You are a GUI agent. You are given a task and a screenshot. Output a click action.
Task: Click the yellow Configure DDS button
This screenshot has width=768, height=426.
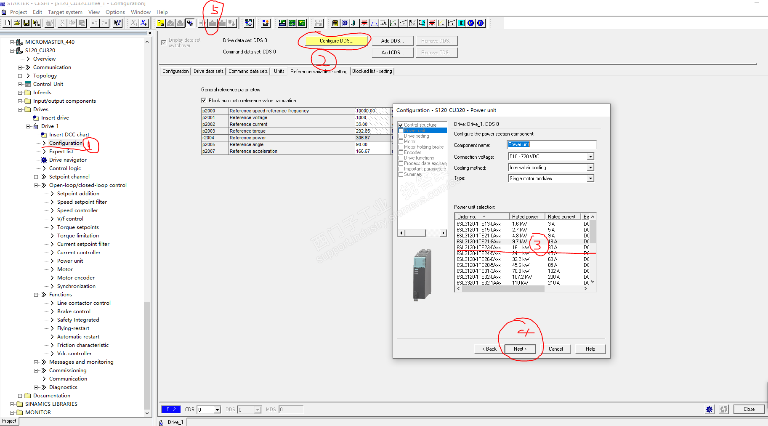336,41
